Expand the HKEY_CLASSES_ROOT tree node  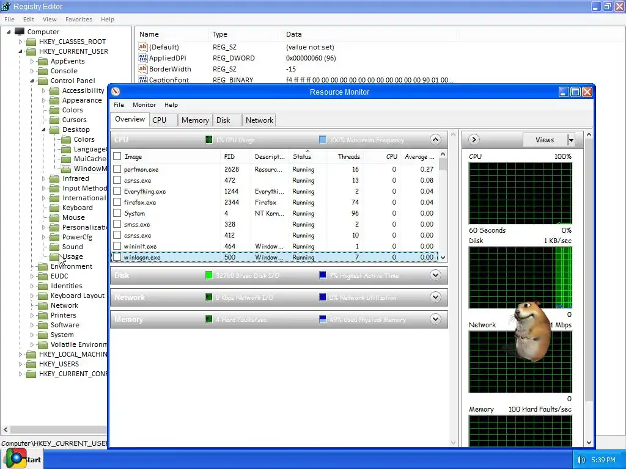tap(20, 42)
